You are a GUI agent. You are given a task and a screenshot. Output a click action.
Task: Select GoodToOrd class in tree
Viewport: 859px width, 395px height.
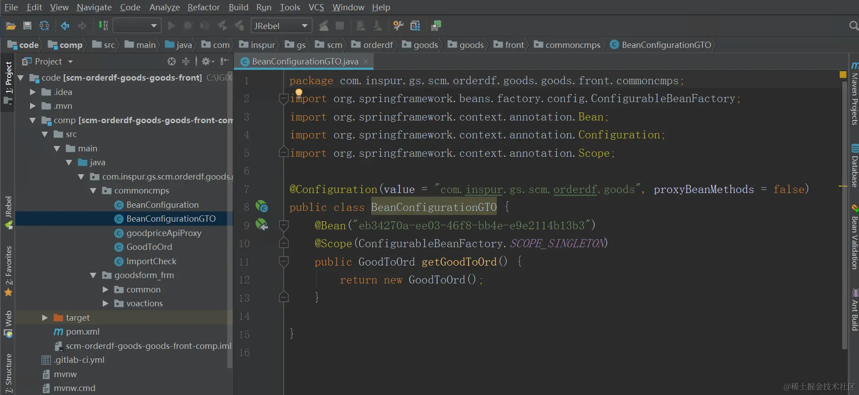coord(149,247)
